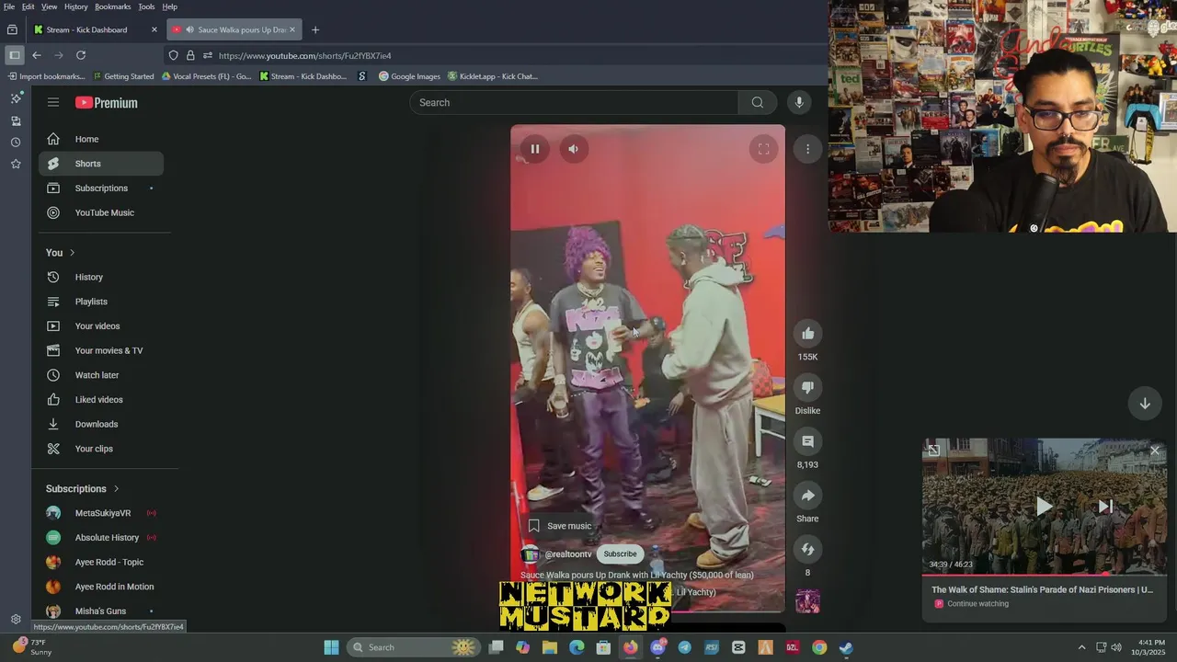Image resolution: width=1177 pixels, height=662 pixels.
Task: Open the 8,193 comments panel
Action: click(807, 441)
